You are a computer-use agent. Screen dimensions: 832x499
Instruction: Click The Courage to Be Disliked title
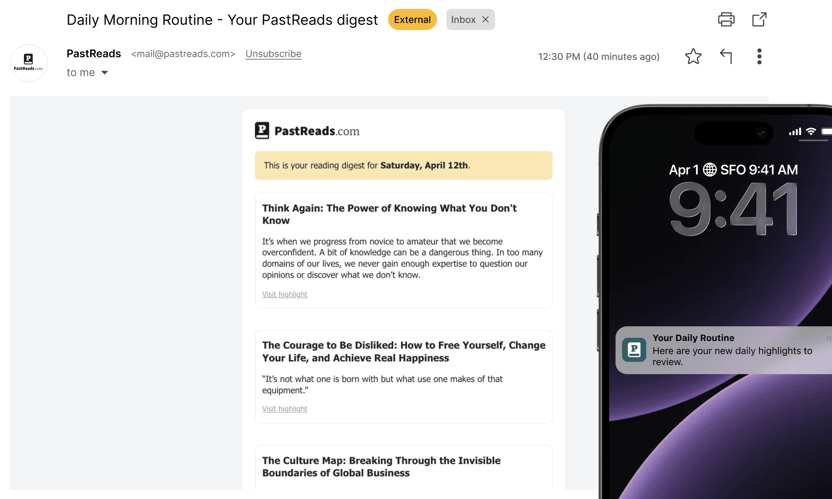(404, 352)
